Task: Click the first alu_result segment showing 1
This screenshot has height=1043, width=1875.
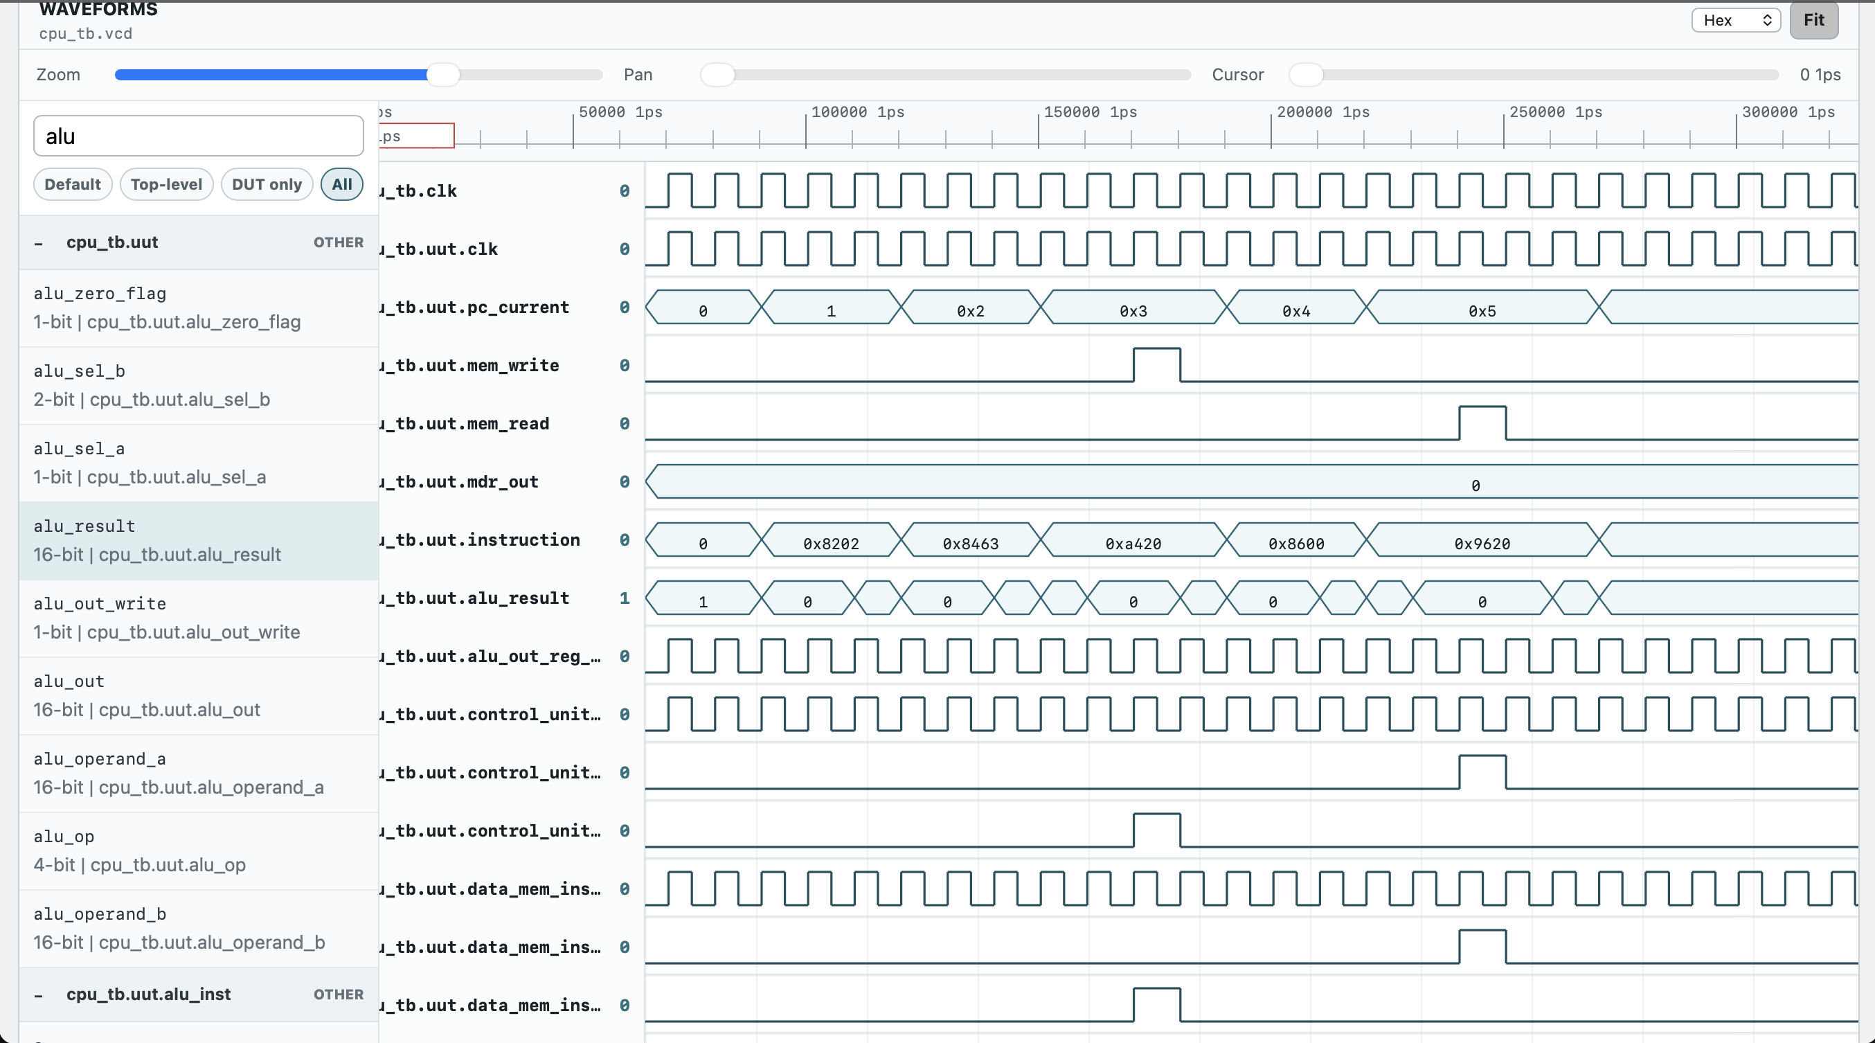Action: [x=703, y=598]
